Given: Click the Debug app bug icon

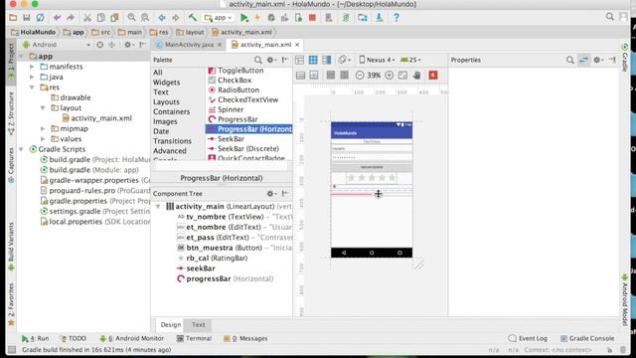Looking at the screenshot, I should pyautogui.click(x=271, y=18).
